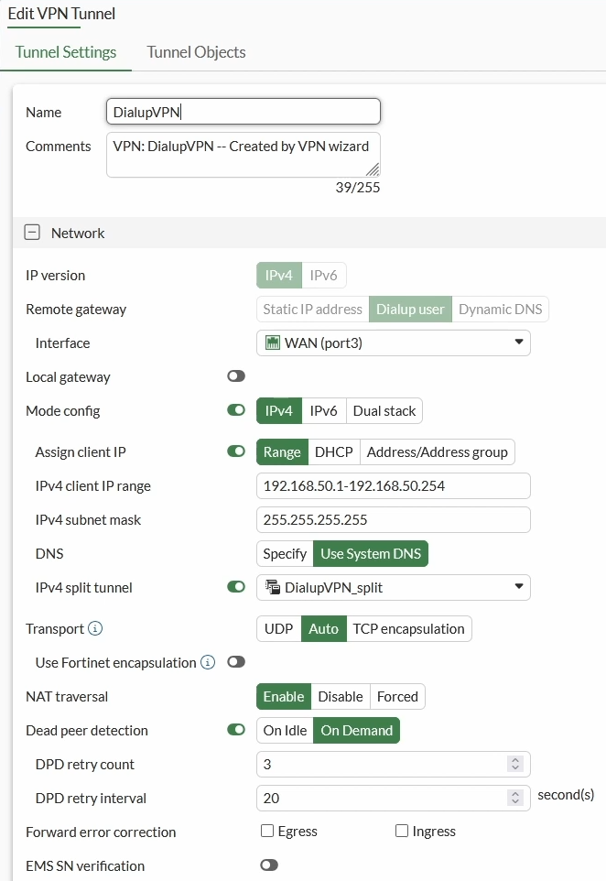
Task: Click the DPD retry interval stepper arrows
Action: [x=515, y=798]
